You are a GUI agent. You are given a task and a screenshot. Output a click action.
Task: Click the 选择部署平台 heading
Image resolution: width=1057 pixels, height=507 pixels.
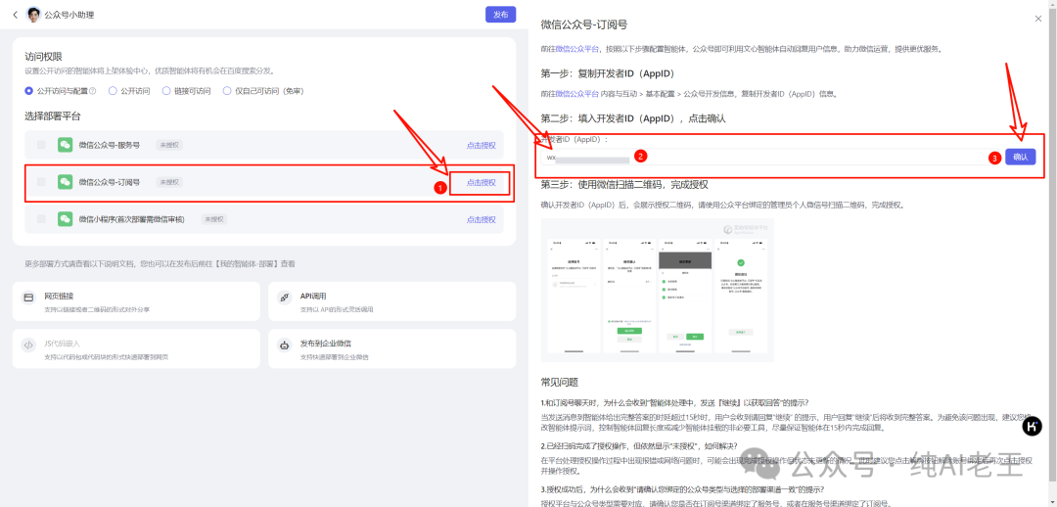tap(53, 116)
